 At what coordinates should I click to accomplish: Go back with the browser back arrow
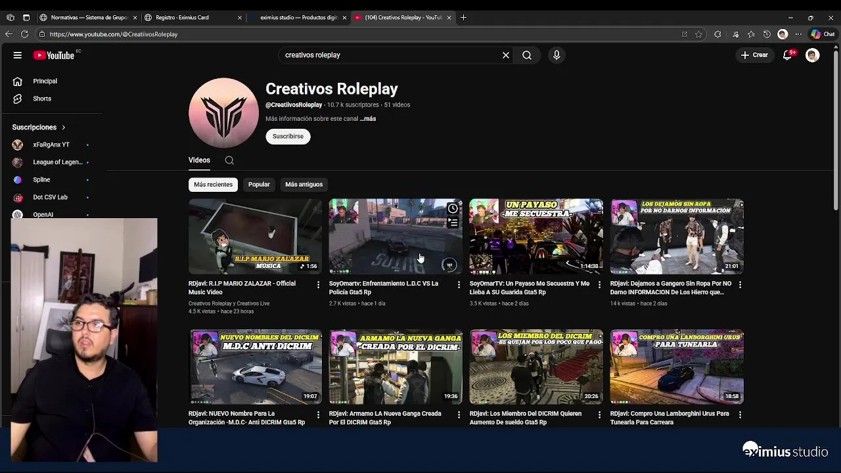[x=9, y=34]
